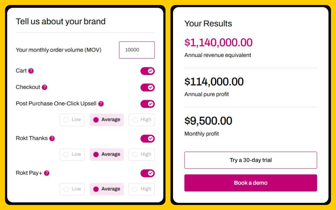
Task: Turn off the Checkout switch
Action: tap(147, 87)
